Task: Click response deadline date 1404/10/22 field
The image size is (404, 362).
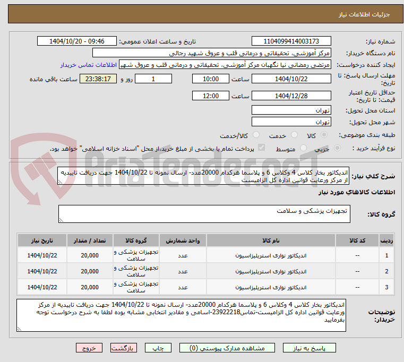Action: [x=291, y=79]
